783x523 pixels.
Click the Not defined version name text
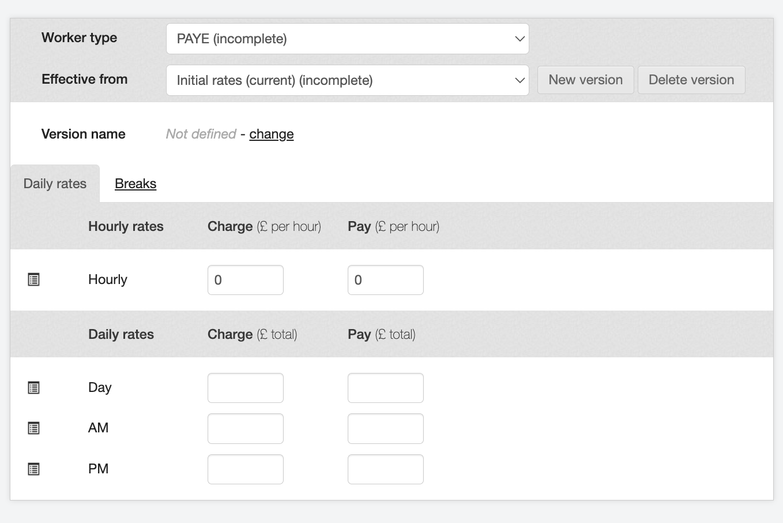click(x=201, y=134)
